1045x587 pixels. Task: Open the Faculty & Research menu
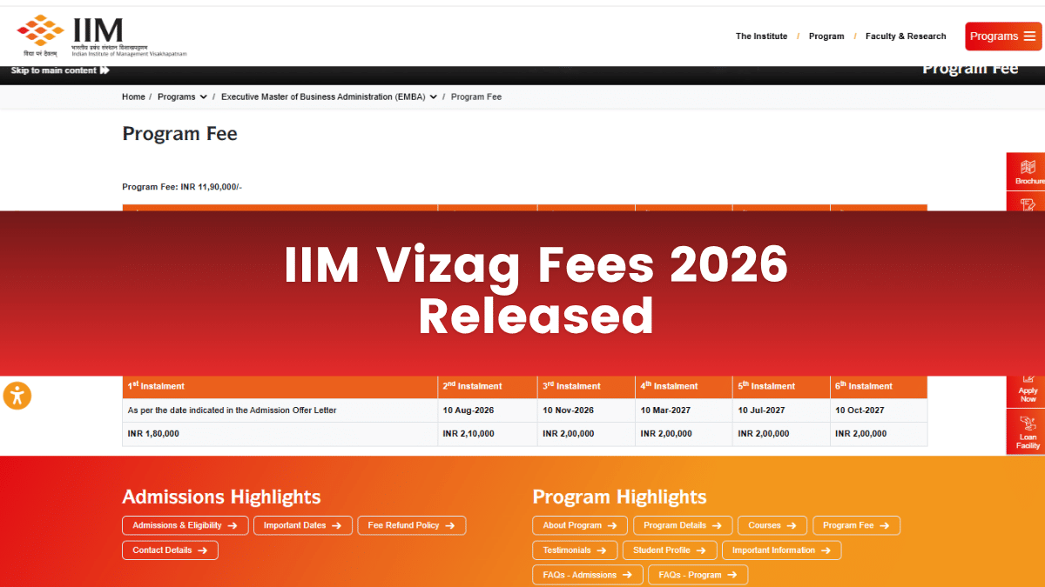pos(906,37)
